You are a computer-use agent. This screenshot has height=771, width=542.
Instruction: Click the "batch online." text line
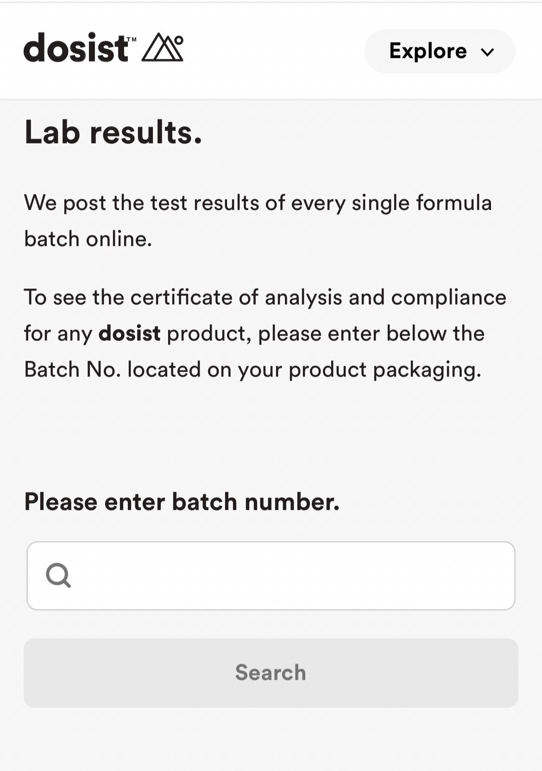[88, 239]
